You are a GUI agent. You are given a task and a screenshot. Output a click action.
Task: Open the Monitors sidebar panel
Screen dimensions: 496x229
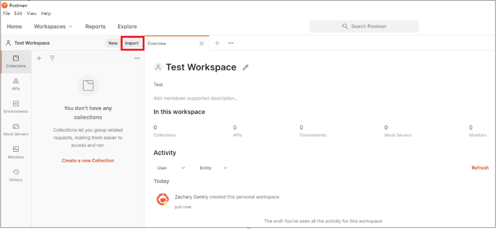(x=16, y=152)
